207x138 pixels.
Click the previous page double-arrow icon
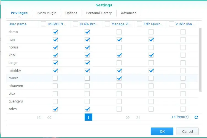49,117
